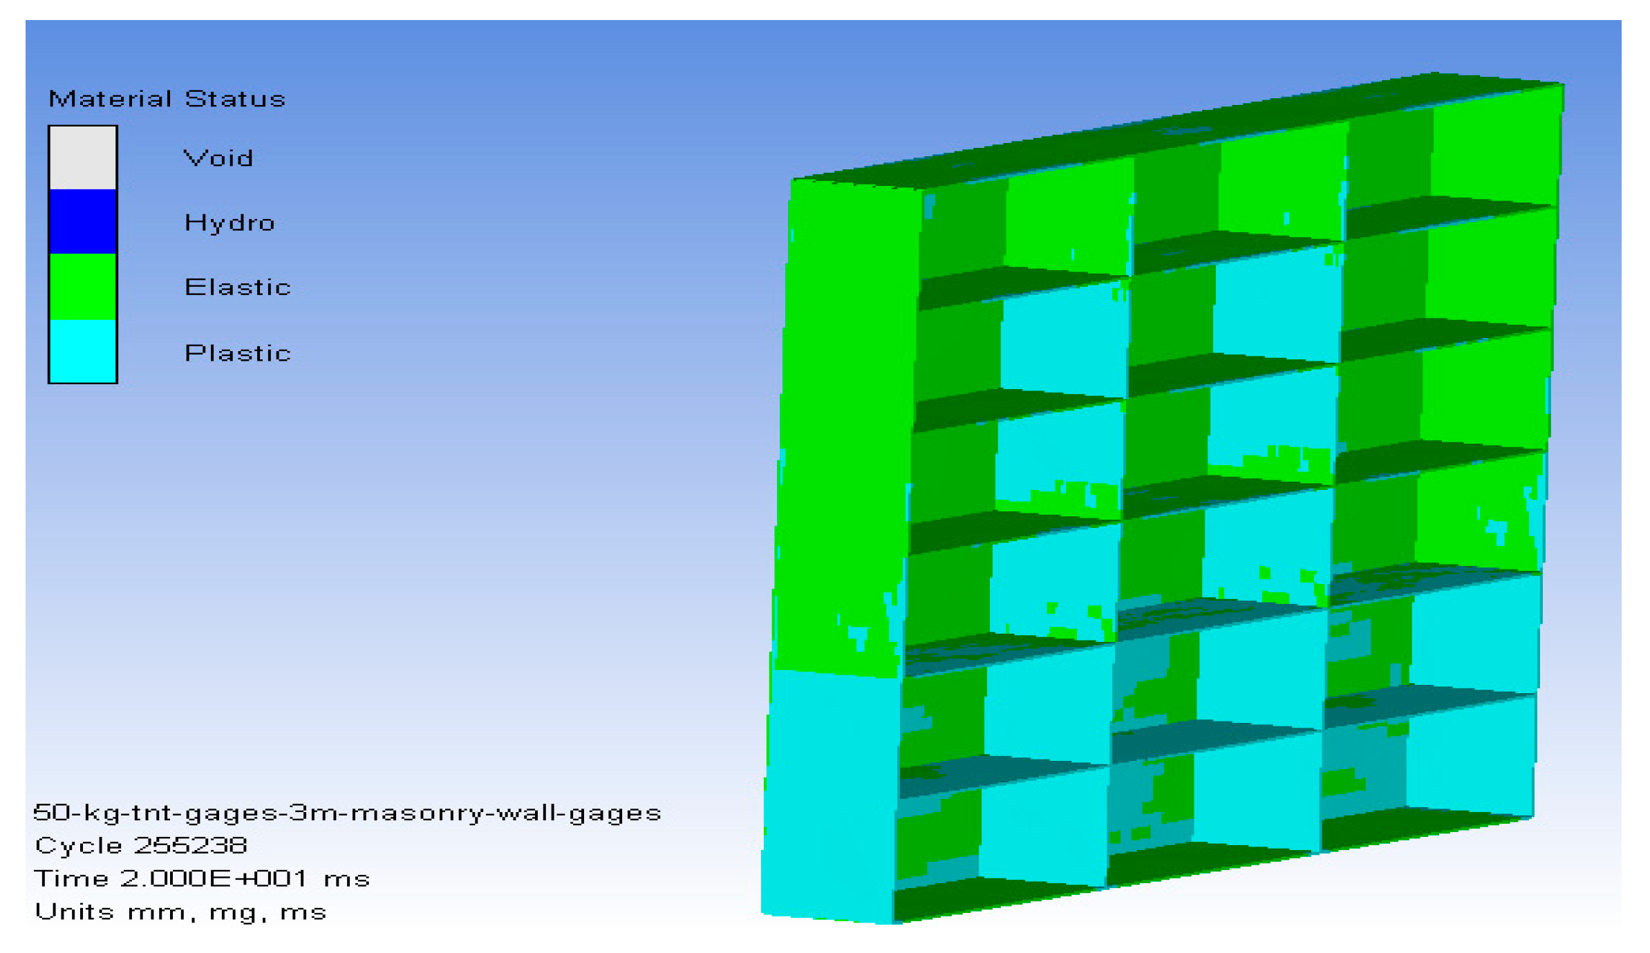The image size is (1650, 953).
Task: Click the Plastic cyan legend swatch
Action: [x=82, y=350]
